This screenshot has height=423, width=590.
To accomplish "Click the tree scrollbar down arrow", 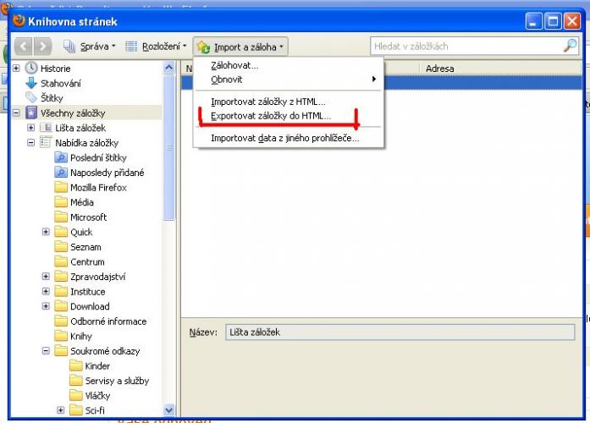I will [169, 409].
